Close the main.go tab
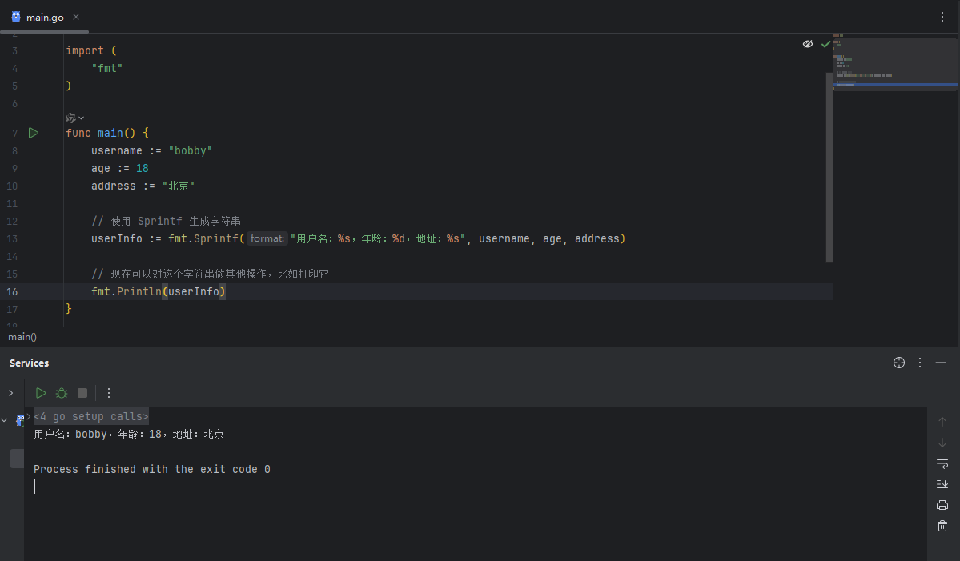960x561 pixels. tap(76, 17)
